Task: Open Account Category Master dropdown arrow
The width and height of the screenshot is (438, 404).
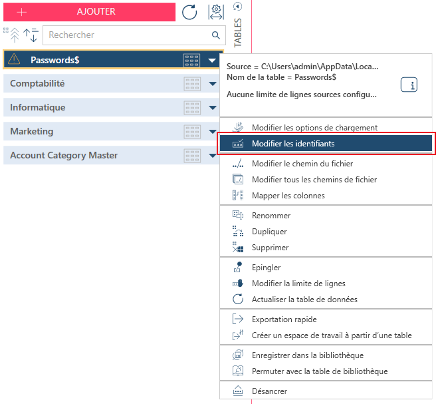Action: click(x=213, y=156)
